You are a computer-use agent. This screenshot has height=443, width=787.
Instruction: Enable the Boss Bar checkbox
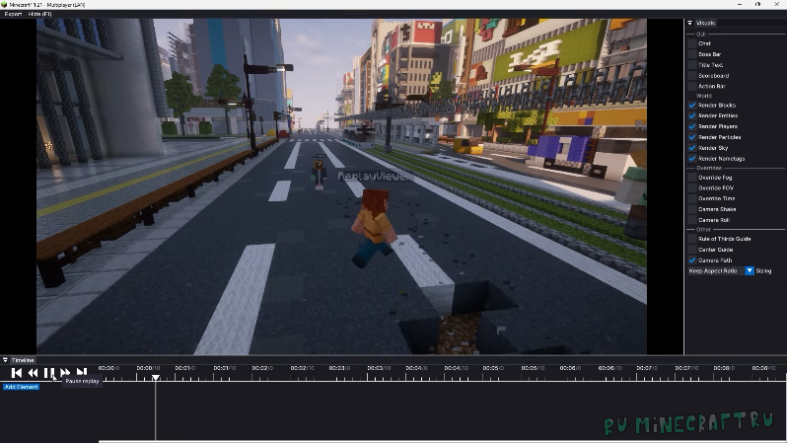tap(692, 54)
